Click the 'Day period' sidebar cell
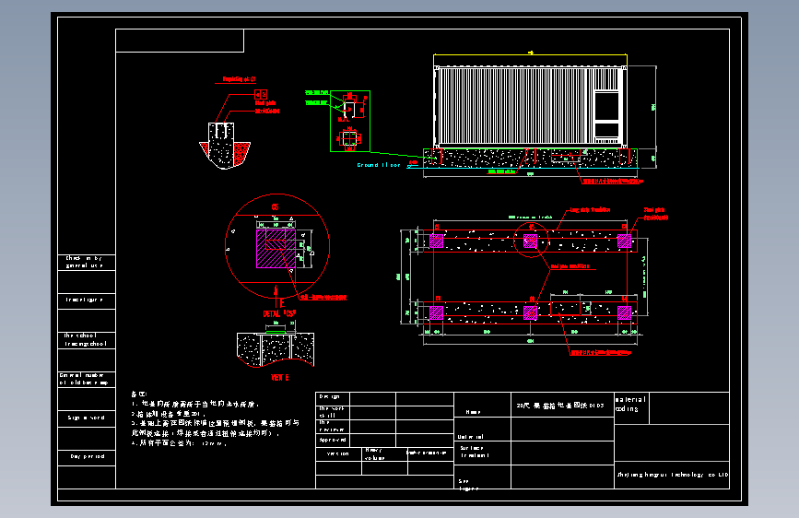Screen dimensions: 799x518 pos(87,457)
